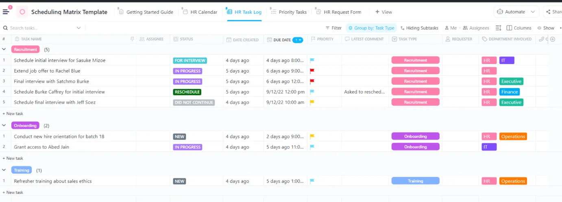Open the hamburger sidebar menu icon
Viewport: 562px width, 202px height.
point(6,12)
